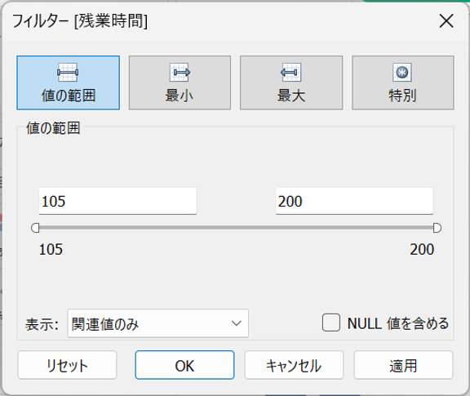The image size is (470, 396).
Task: Click the maximum value field showing 200
Action: [x=354, y=201]
